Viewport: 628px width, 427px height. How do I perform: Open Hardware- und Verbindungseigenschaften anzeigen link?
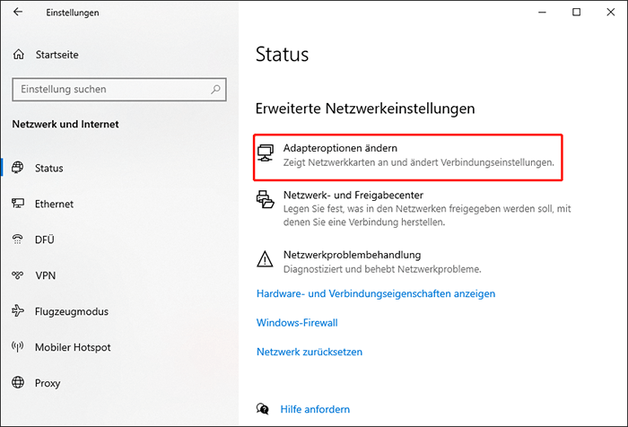tap(375, 293)
